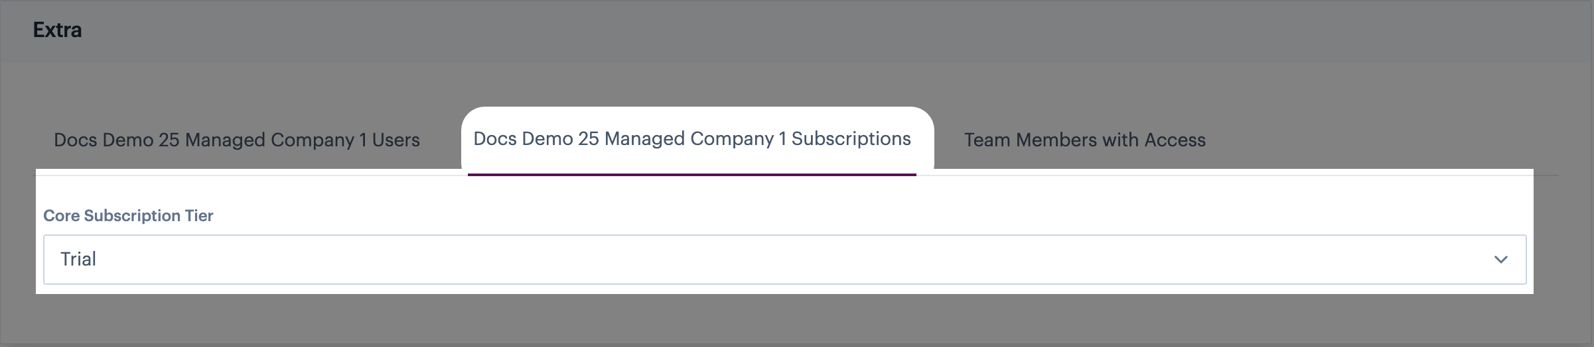
Task: Click the word Users in the first tab
Action: (x=396, y=140)
